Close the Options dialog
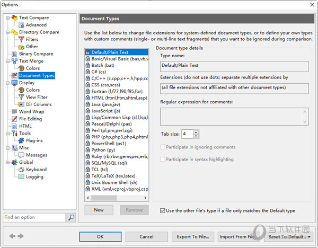 tap(312, 5)
